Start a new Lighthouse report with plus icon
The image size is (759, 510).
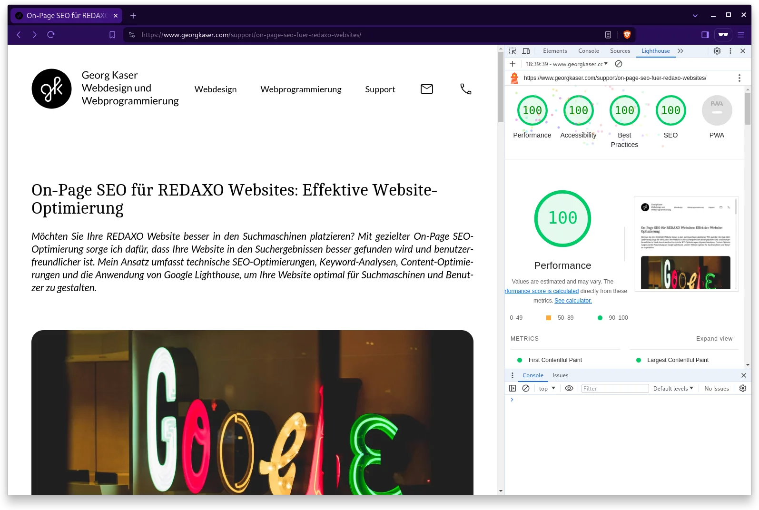pyautogui.click(x=513, y=64)
